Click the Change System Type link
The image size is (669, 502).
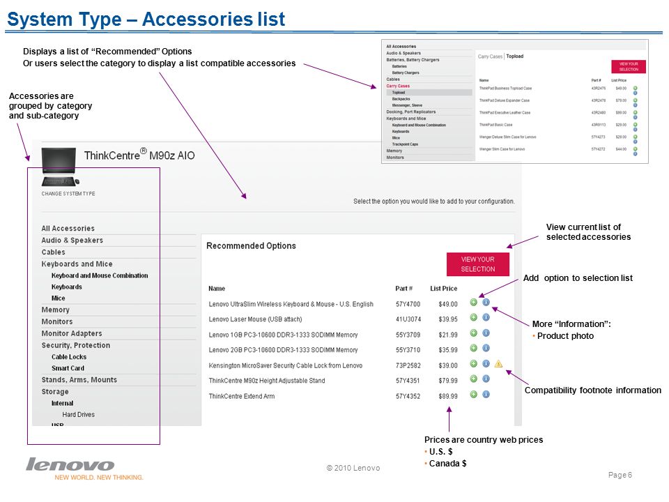click(x=68, y=194)
